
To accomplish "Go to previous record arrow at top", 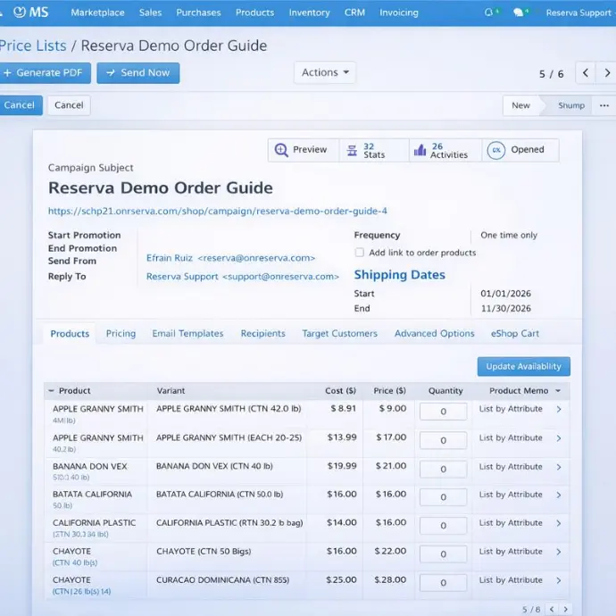I will click(585, 73).
